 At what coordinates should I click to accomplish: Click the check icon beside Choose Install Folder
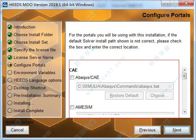[10, 35]
